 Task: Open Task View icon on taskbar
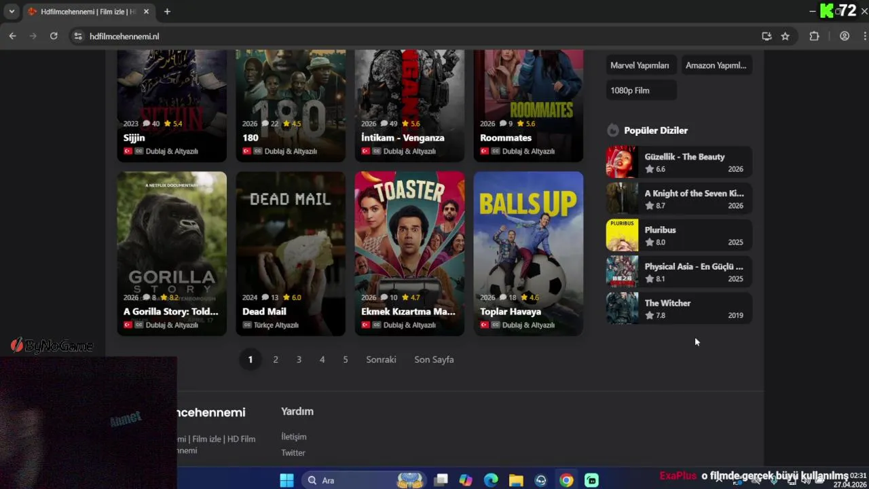(441, 480)
